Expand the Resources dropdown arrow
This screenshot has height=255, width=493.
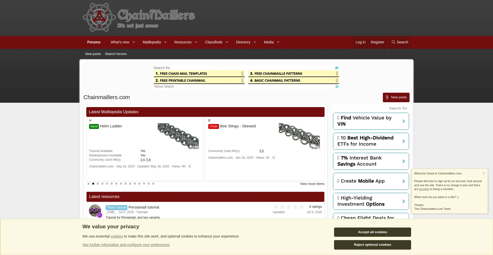[196, 42]
